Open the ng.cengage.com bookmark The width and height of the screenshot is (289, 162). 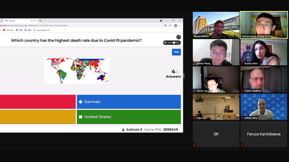pos(42,30)
